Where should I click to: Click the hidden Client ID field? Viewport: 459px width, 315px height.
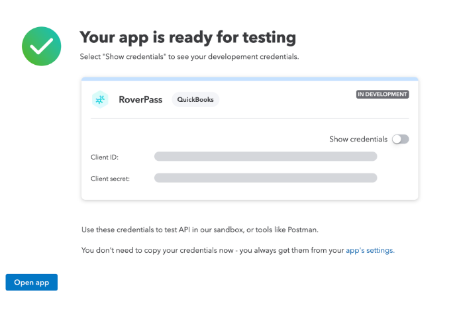coord(266,156)
